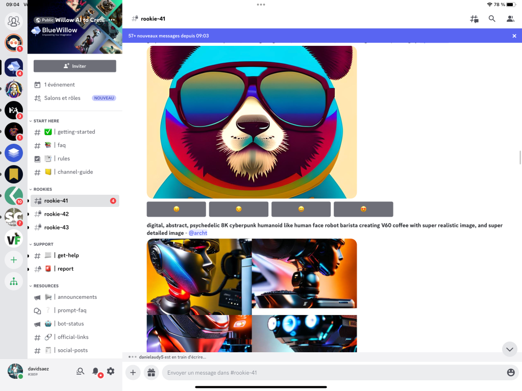This screenshot has height=391, width=522.
Task: Show the member list icon
Action: (x=510, y=19)
